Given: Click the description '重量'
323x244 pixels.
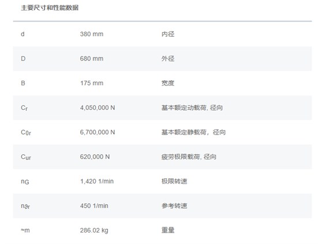Looking at the screenshot, I should (x=168, y=230).
